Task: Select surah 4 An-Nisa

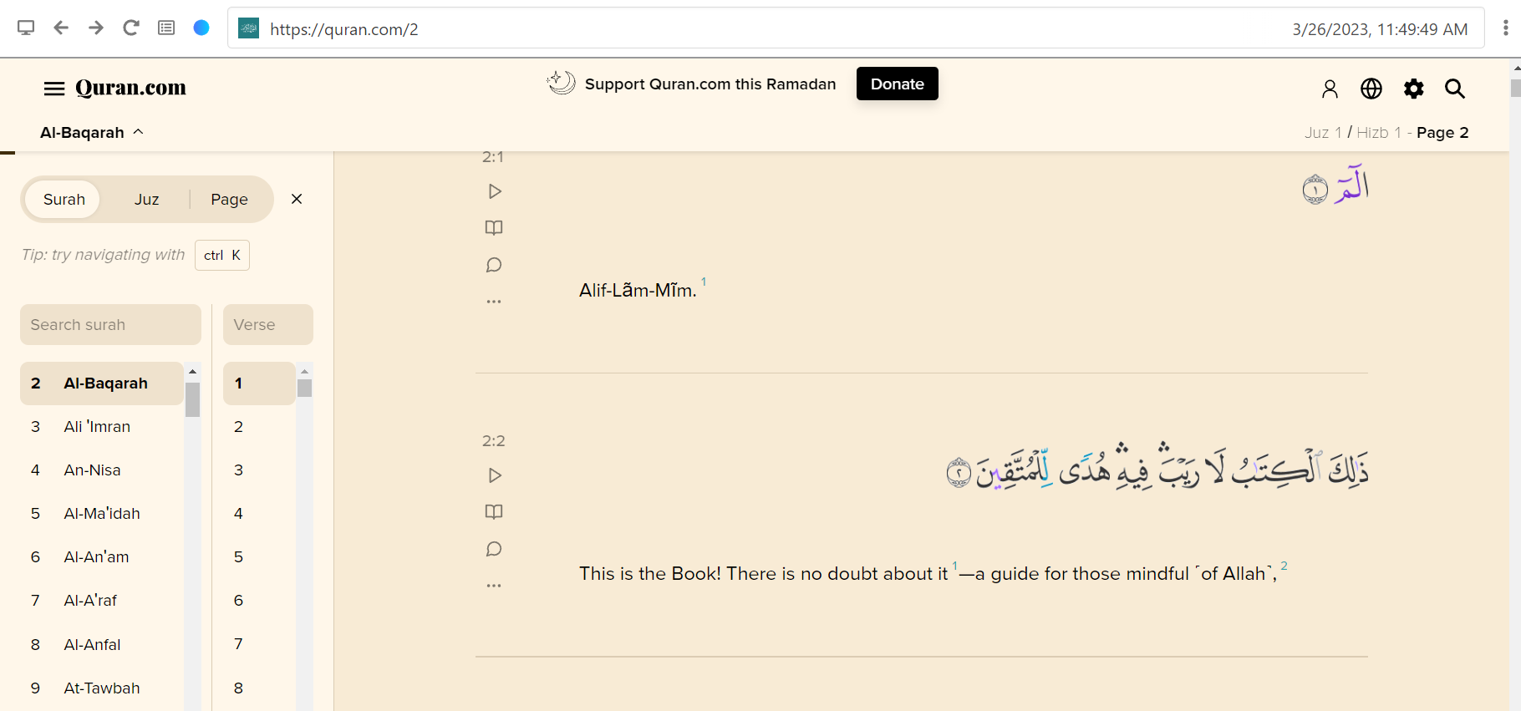Action: [x=101, y=470]
